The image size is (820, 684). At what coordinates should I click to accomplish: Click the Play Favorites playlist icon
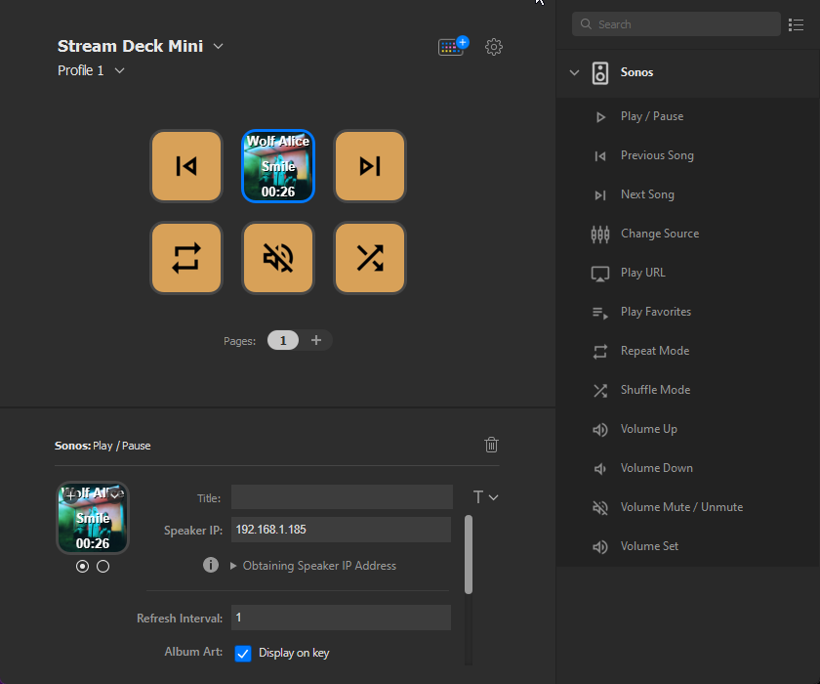coord(600,313)
